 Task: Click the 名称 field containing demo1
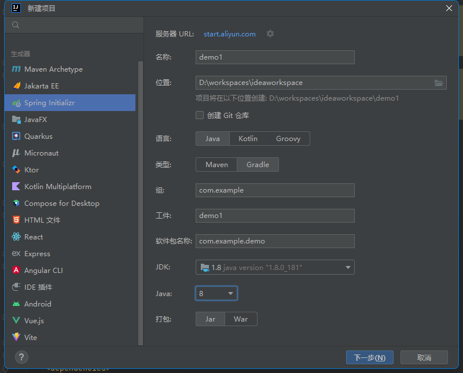[x=275, y=57]
